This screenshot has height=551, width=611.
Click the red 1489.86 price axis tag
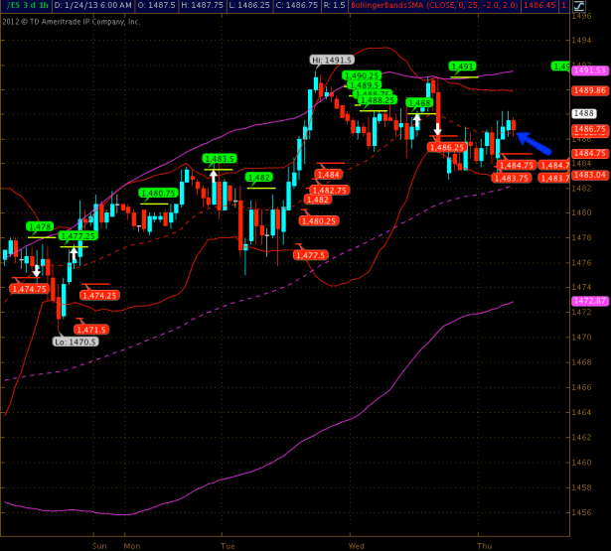tap(590, 90)
